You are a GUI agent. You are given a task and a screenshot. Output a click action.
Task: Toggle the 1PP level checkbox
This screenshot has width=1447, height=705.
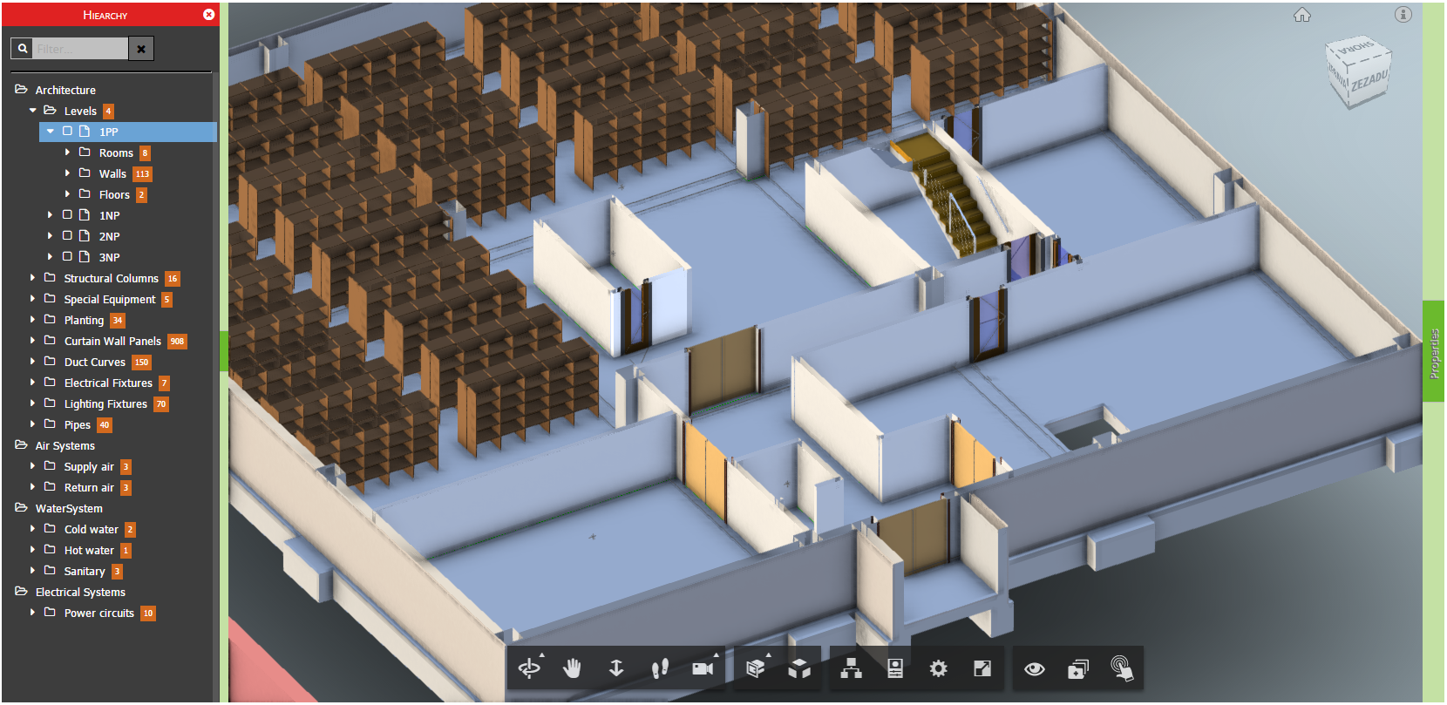[67, 132]
